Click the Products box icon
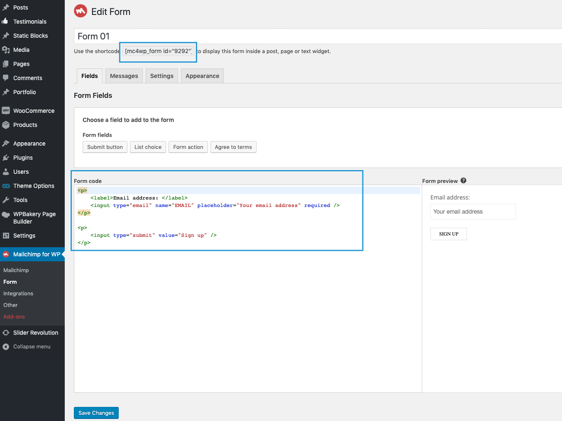562x421 pixels. [6, 125]
